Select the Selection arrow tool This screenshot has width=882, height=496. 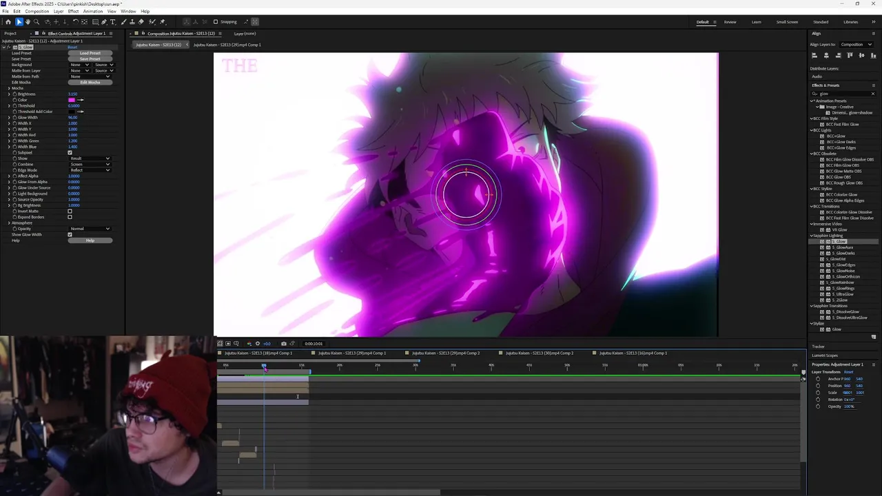19,22
